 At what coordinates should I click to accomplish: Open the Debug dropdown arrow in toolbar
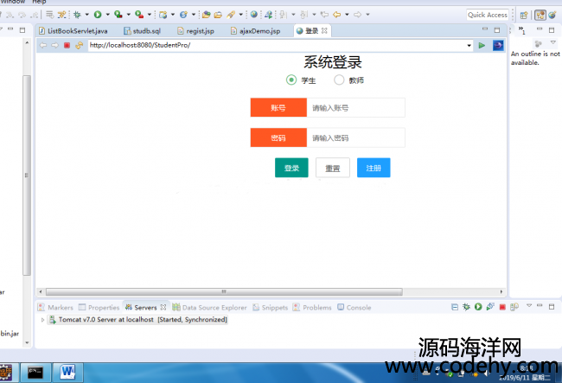pyautogui.click(x=86, y=15)
